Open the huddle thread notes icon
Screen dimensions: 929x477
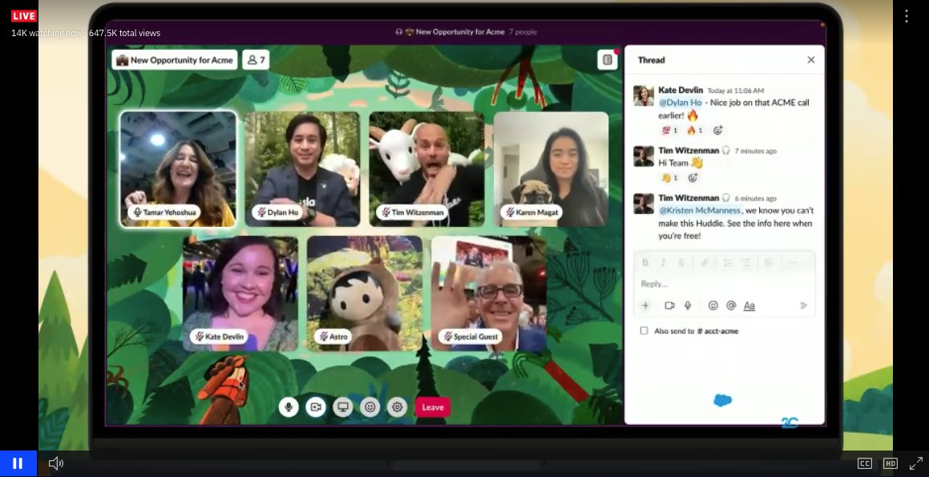tap(608, 60)
